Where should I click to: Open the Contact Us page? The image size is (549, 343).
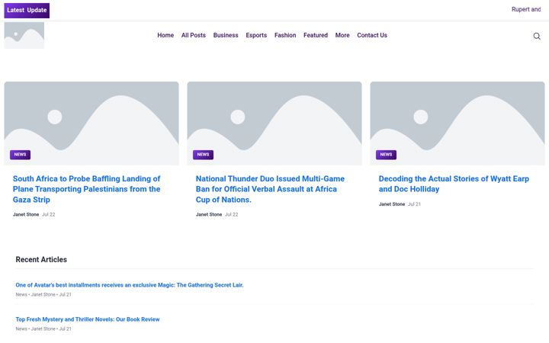[x=372, y=35]
